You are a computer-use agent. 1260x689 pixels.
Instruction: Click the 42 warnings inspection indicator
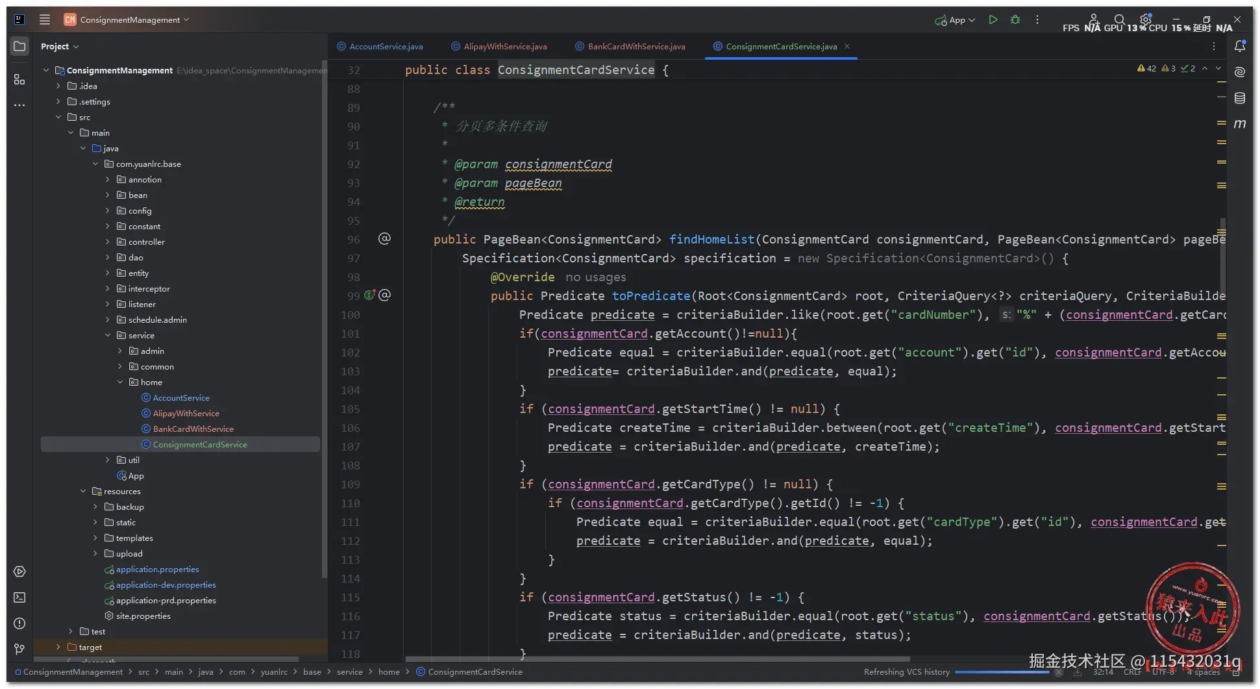click(x=1146, y=68)
